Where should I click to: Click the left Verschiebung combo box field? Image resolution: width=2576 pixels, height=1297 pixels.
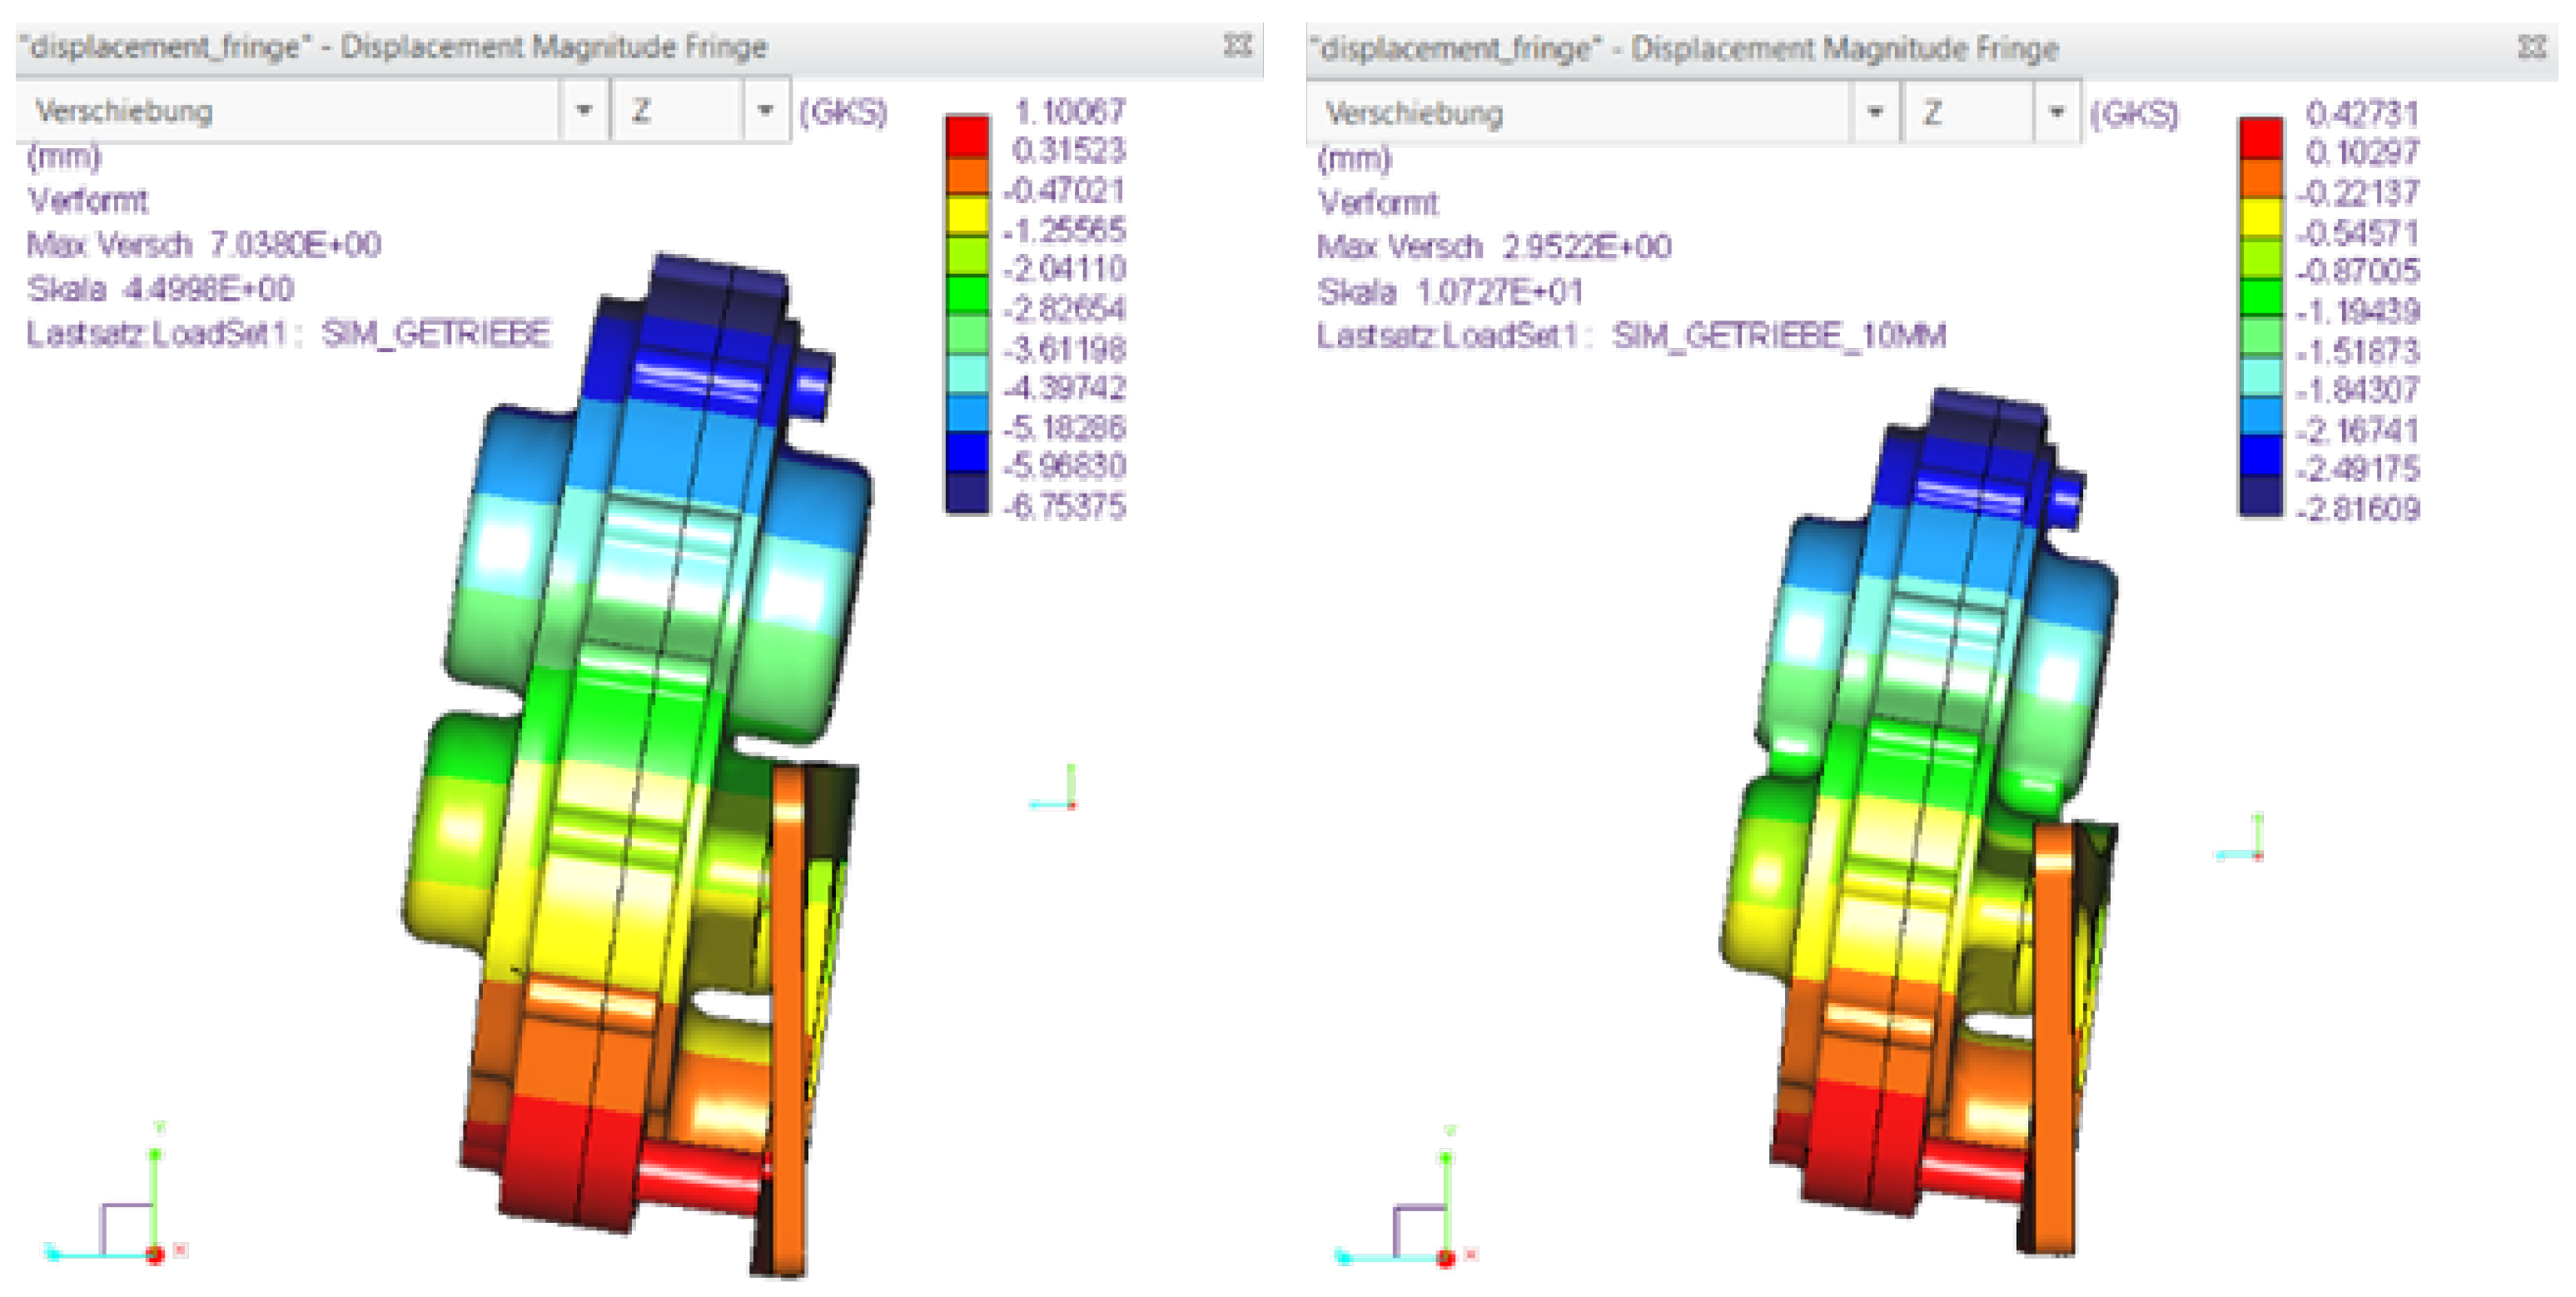290,110
